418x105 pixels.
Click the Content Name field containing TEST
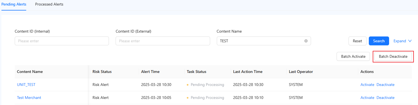point(264,41)
